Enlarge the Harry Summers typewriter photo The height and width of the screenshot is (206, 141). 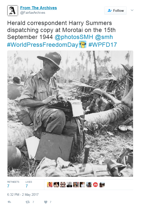coord(70,114)
